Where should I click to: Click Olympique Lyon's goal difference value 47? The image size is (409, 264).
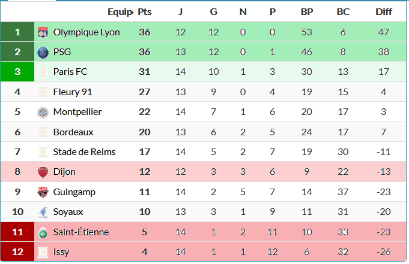[x=383, y=32]
